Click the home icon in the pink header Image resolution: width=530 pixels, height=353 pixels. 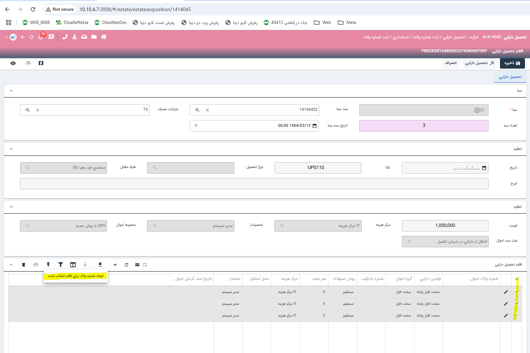coord(104,37)
